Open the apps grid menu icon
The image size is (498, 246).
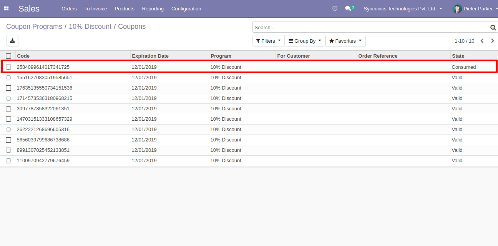point(6,8)
